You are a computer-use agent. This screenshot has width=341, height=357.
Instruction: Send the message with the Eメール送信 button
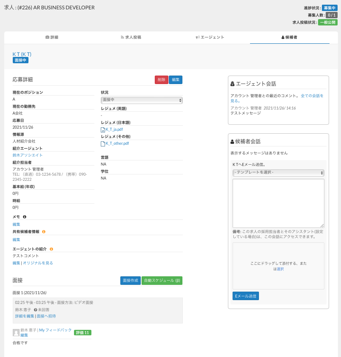[x=246, y=296]
